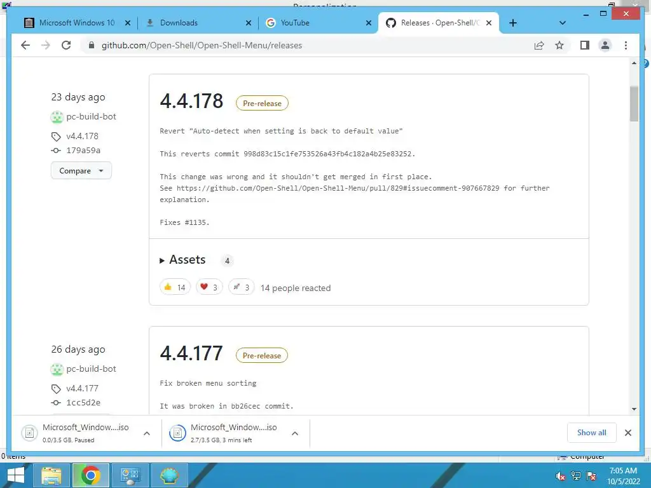Close the Downloads tab
This screenshot has width=651, height=488.
[249, 23]
